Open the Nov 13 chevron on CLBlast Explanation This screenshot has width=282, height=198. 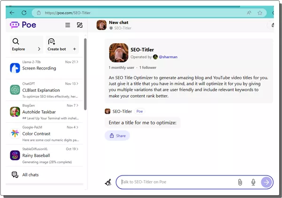tap(78, 84)
